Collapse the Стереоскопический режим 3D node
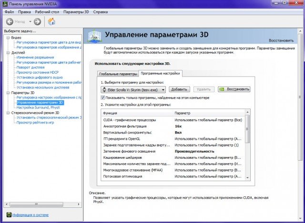This screenshot has width=305, height=223. coord(8,113)
